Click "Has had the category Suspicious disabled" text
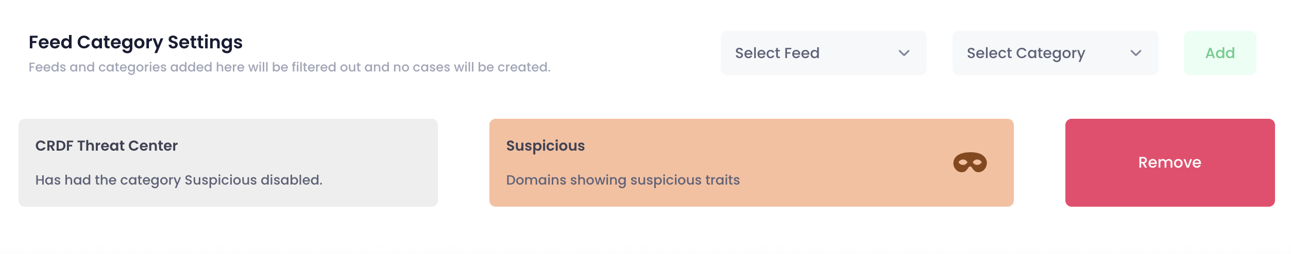1291x254 pixels. tap(179, 180)
